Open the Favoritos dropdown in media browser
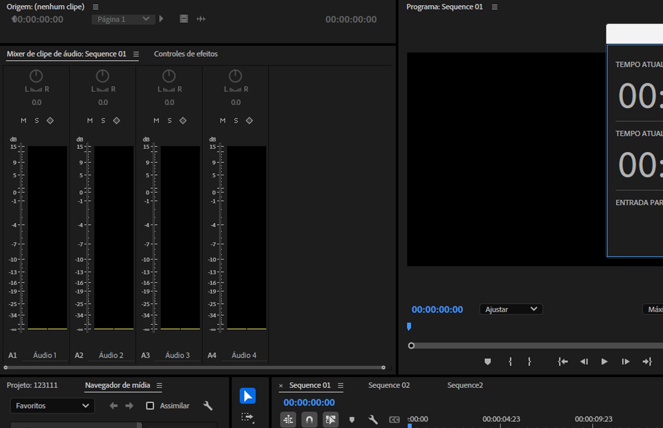 pyautogui.click(x=52, y=406)
